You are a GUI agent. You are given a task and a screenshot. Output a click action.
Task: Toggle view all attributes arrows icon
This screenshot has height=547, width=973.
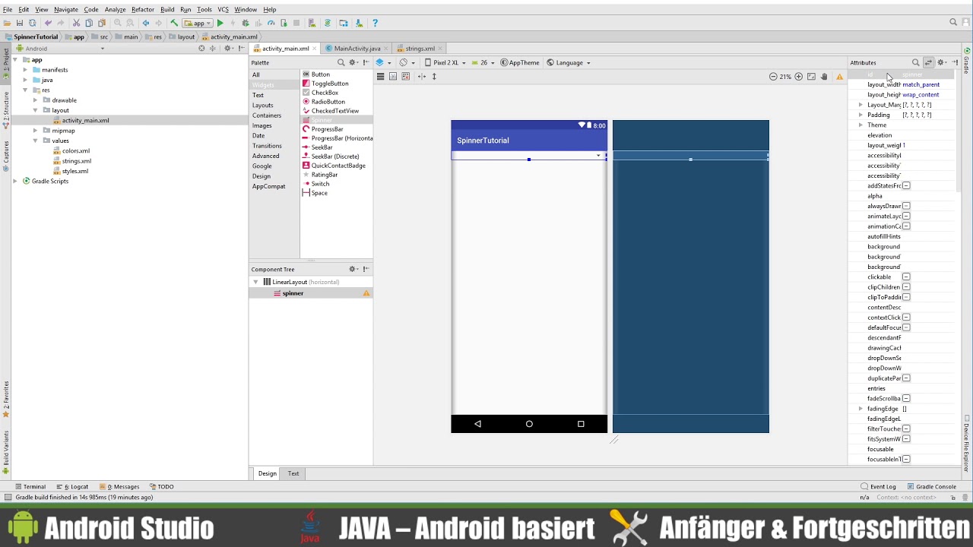point(928,62)
